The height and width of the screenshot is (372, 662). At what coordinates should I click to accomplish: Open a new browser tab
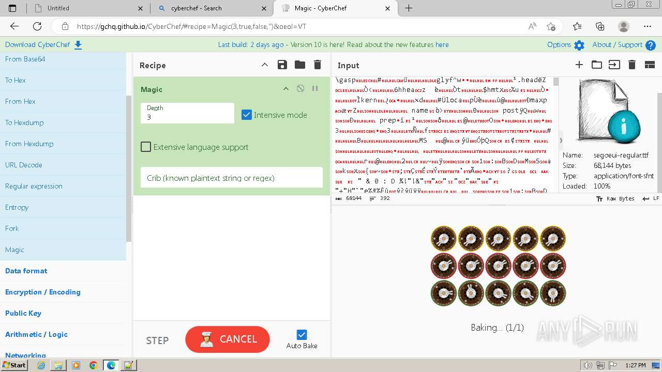click(409, 8)
